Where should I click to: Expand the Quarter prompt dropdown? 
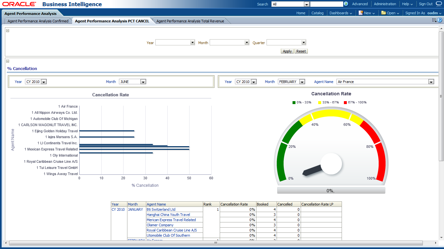click(x=304, y=42)
